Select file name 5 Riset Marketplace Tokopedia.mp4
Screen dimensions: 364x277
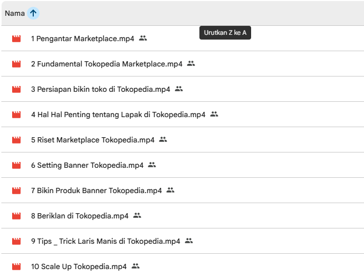point(93,140)
